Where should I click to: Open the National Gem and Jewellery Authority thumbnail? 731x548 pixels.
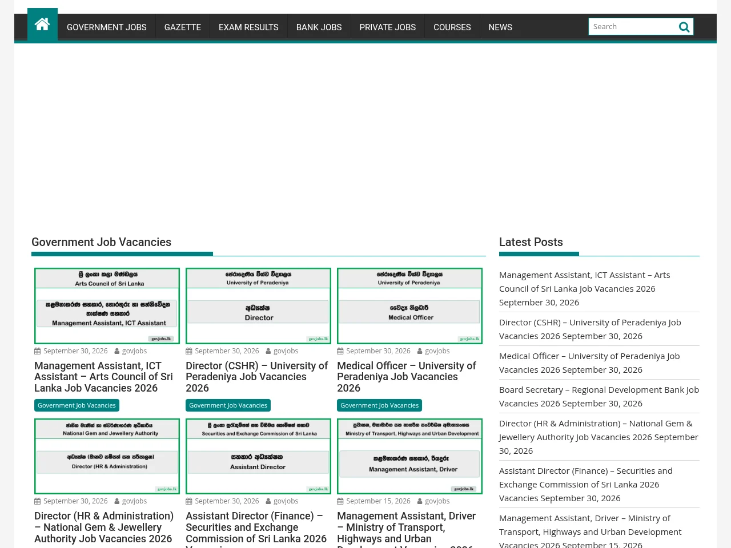pyautogui.click(x=107, y=456)
